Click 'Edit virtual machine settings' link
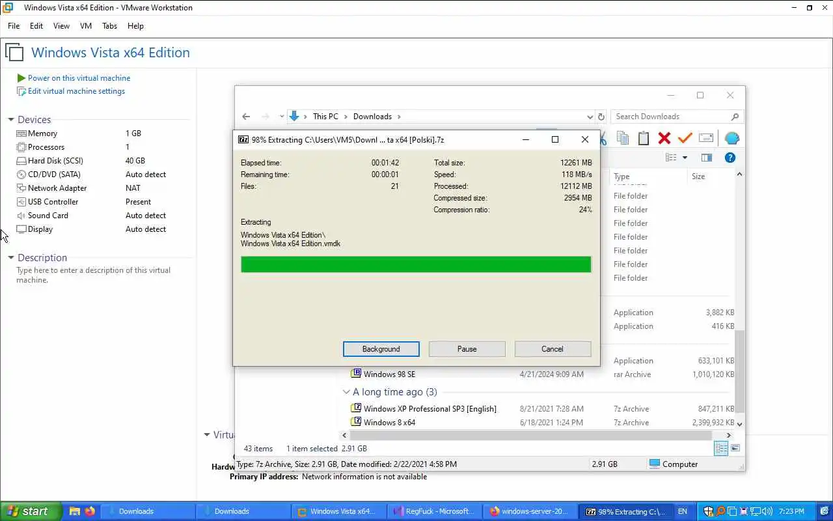Image resolution: width=833 pixels, height=521 pixels. click(x=76, y=91)
